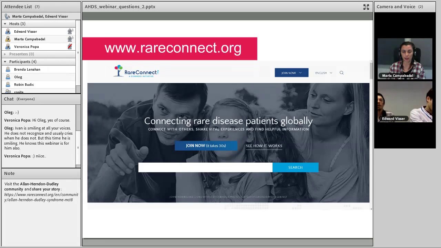
Task: Click the Attendee List pod title
Action: tap(18, 7)
